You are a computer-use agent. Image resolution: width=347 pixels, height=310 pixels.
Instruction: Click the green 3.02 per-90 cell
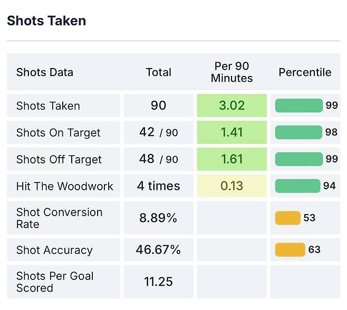coord(232,105)
